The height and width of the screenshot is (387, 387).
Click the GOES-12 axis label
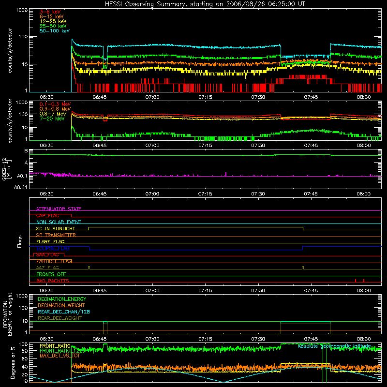(x=6, y=169)
